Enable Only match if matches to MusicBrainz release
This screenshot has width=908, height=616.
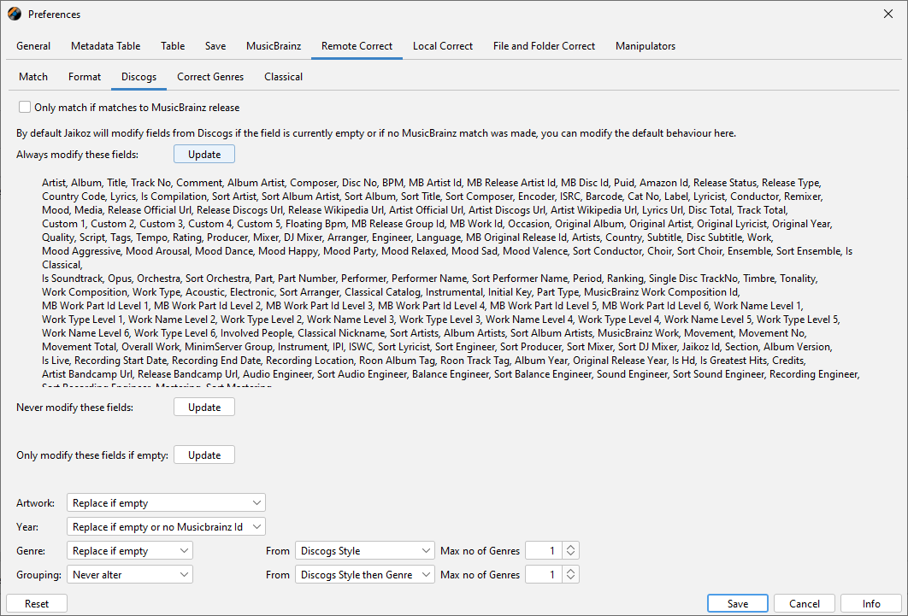pyautogui.click(x=24, y=107)
